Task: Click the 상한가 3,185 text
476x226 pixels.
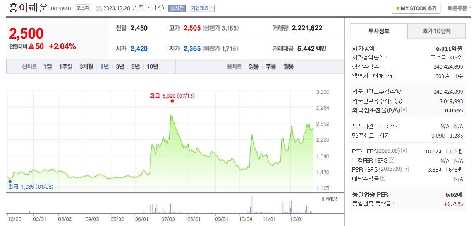Action: 220,28
